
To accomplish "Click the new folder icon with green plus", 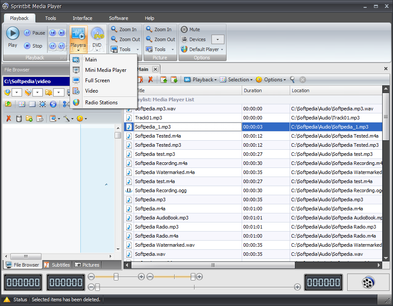I will tap(29, 119).
